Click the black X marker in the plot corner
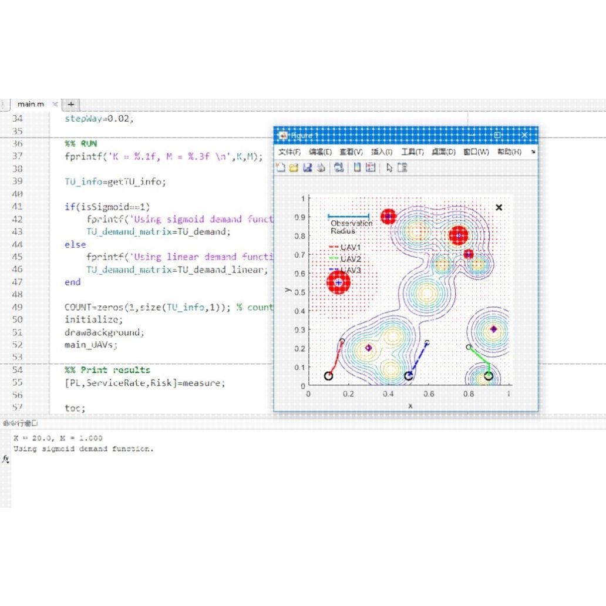606x606 pixels. (499, 207)
